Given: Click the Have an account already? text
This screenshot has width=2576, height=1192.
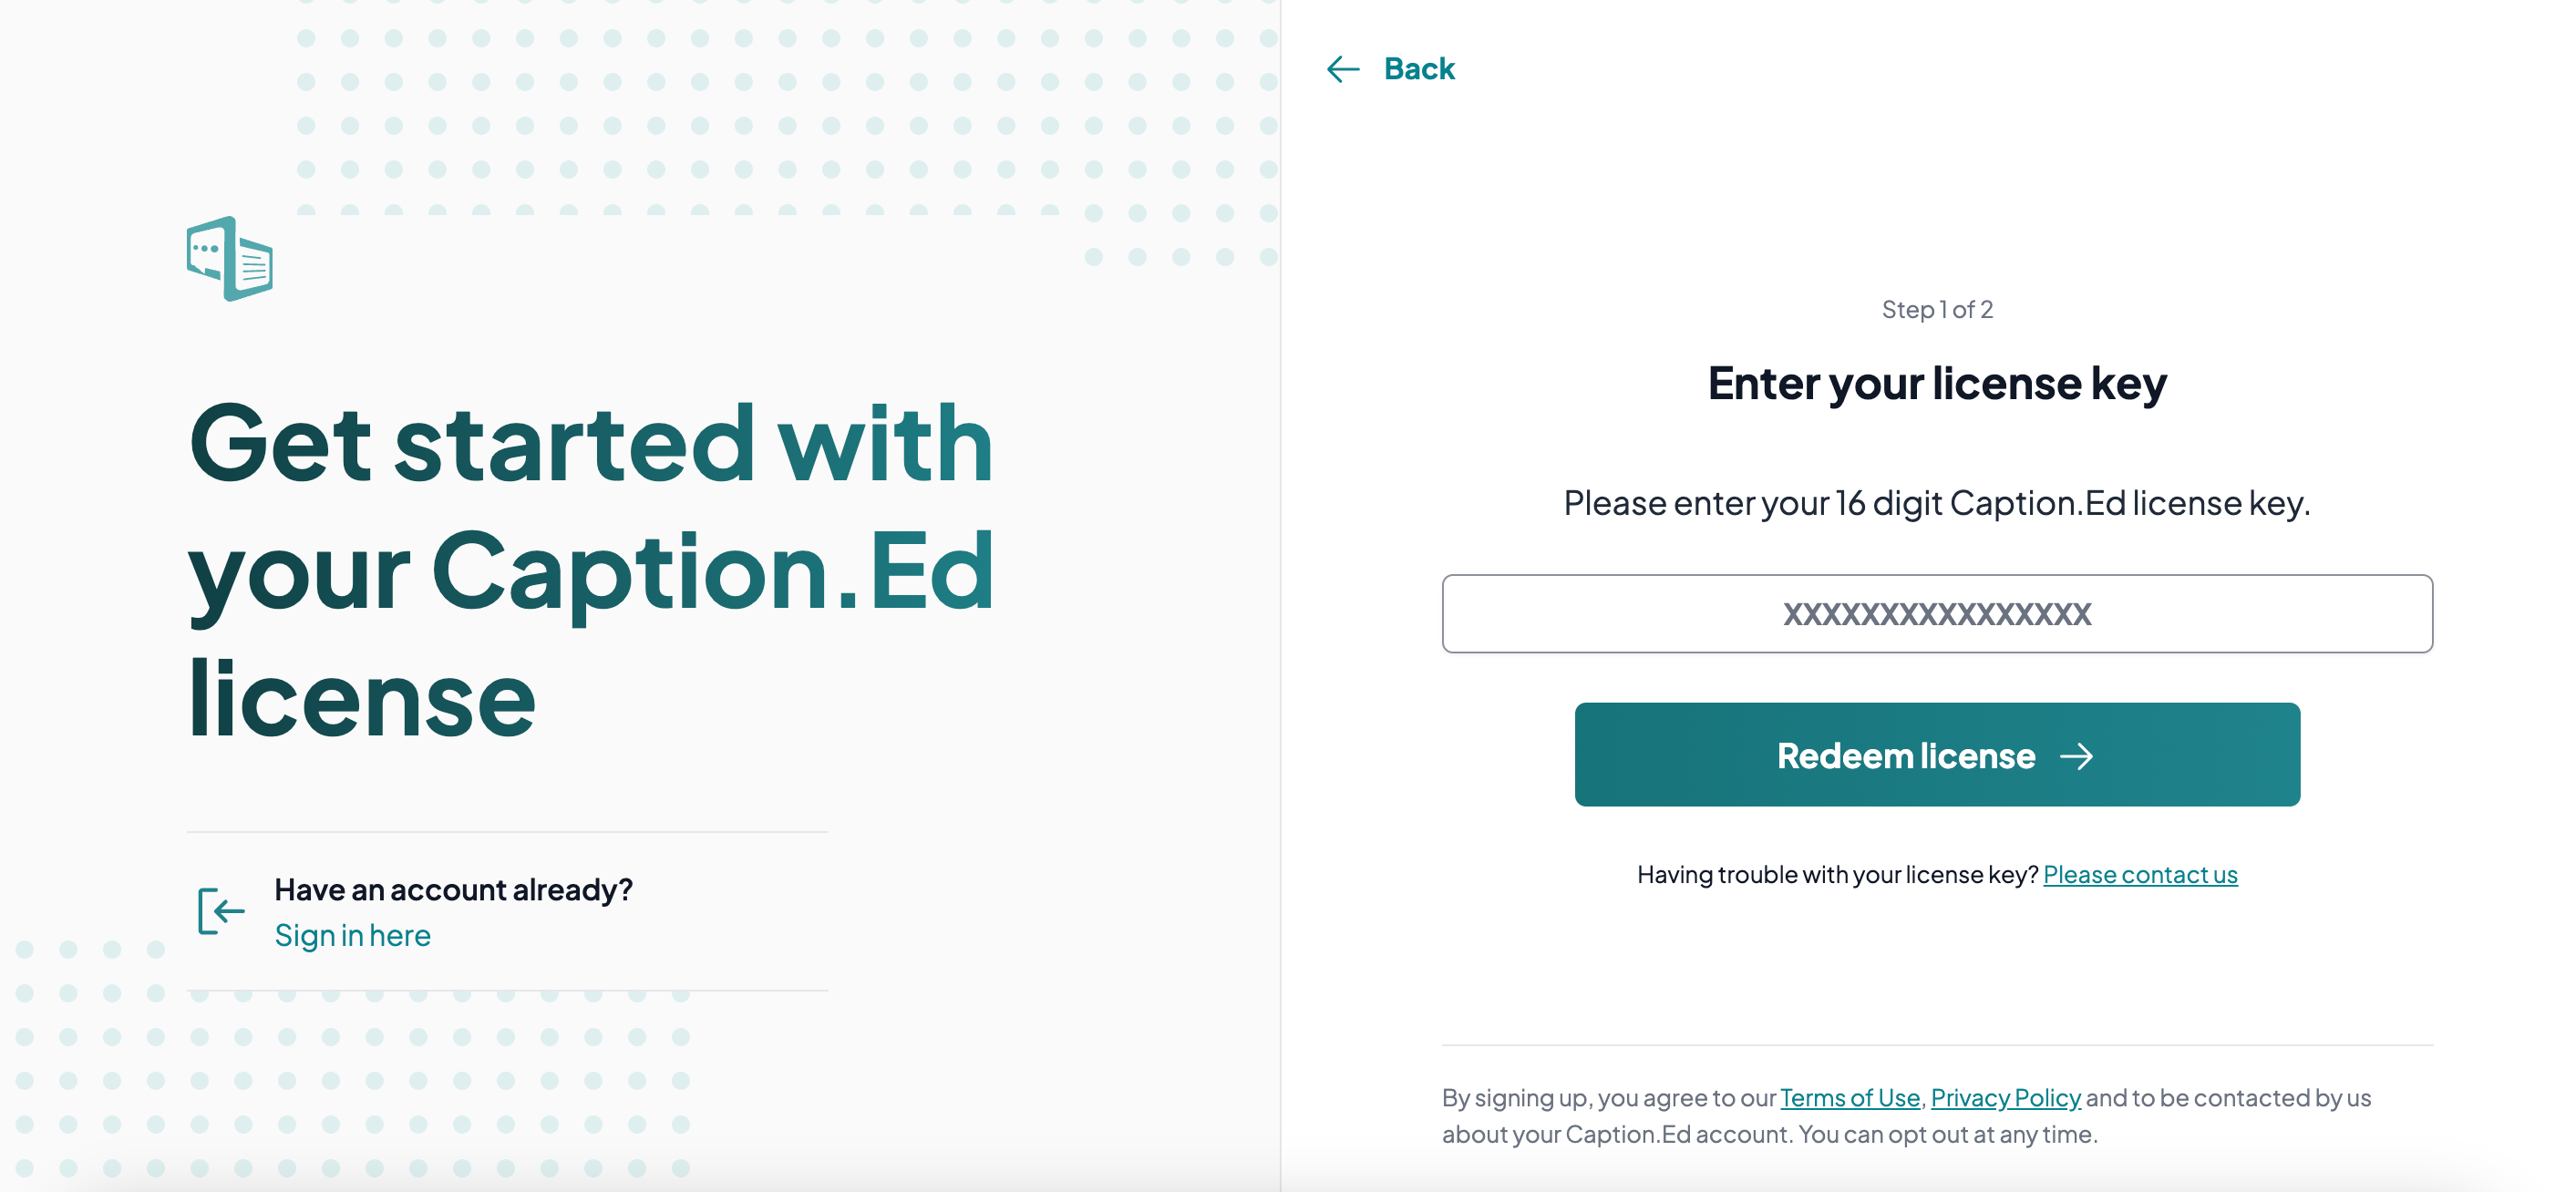Looking at the screenshot, I should coord(453,889).
